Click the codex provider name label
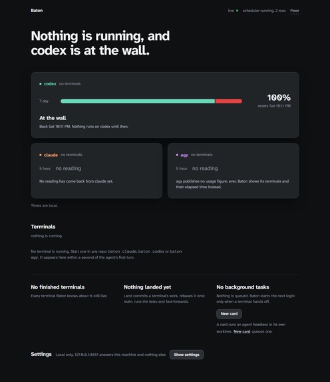 pos(50,84)
